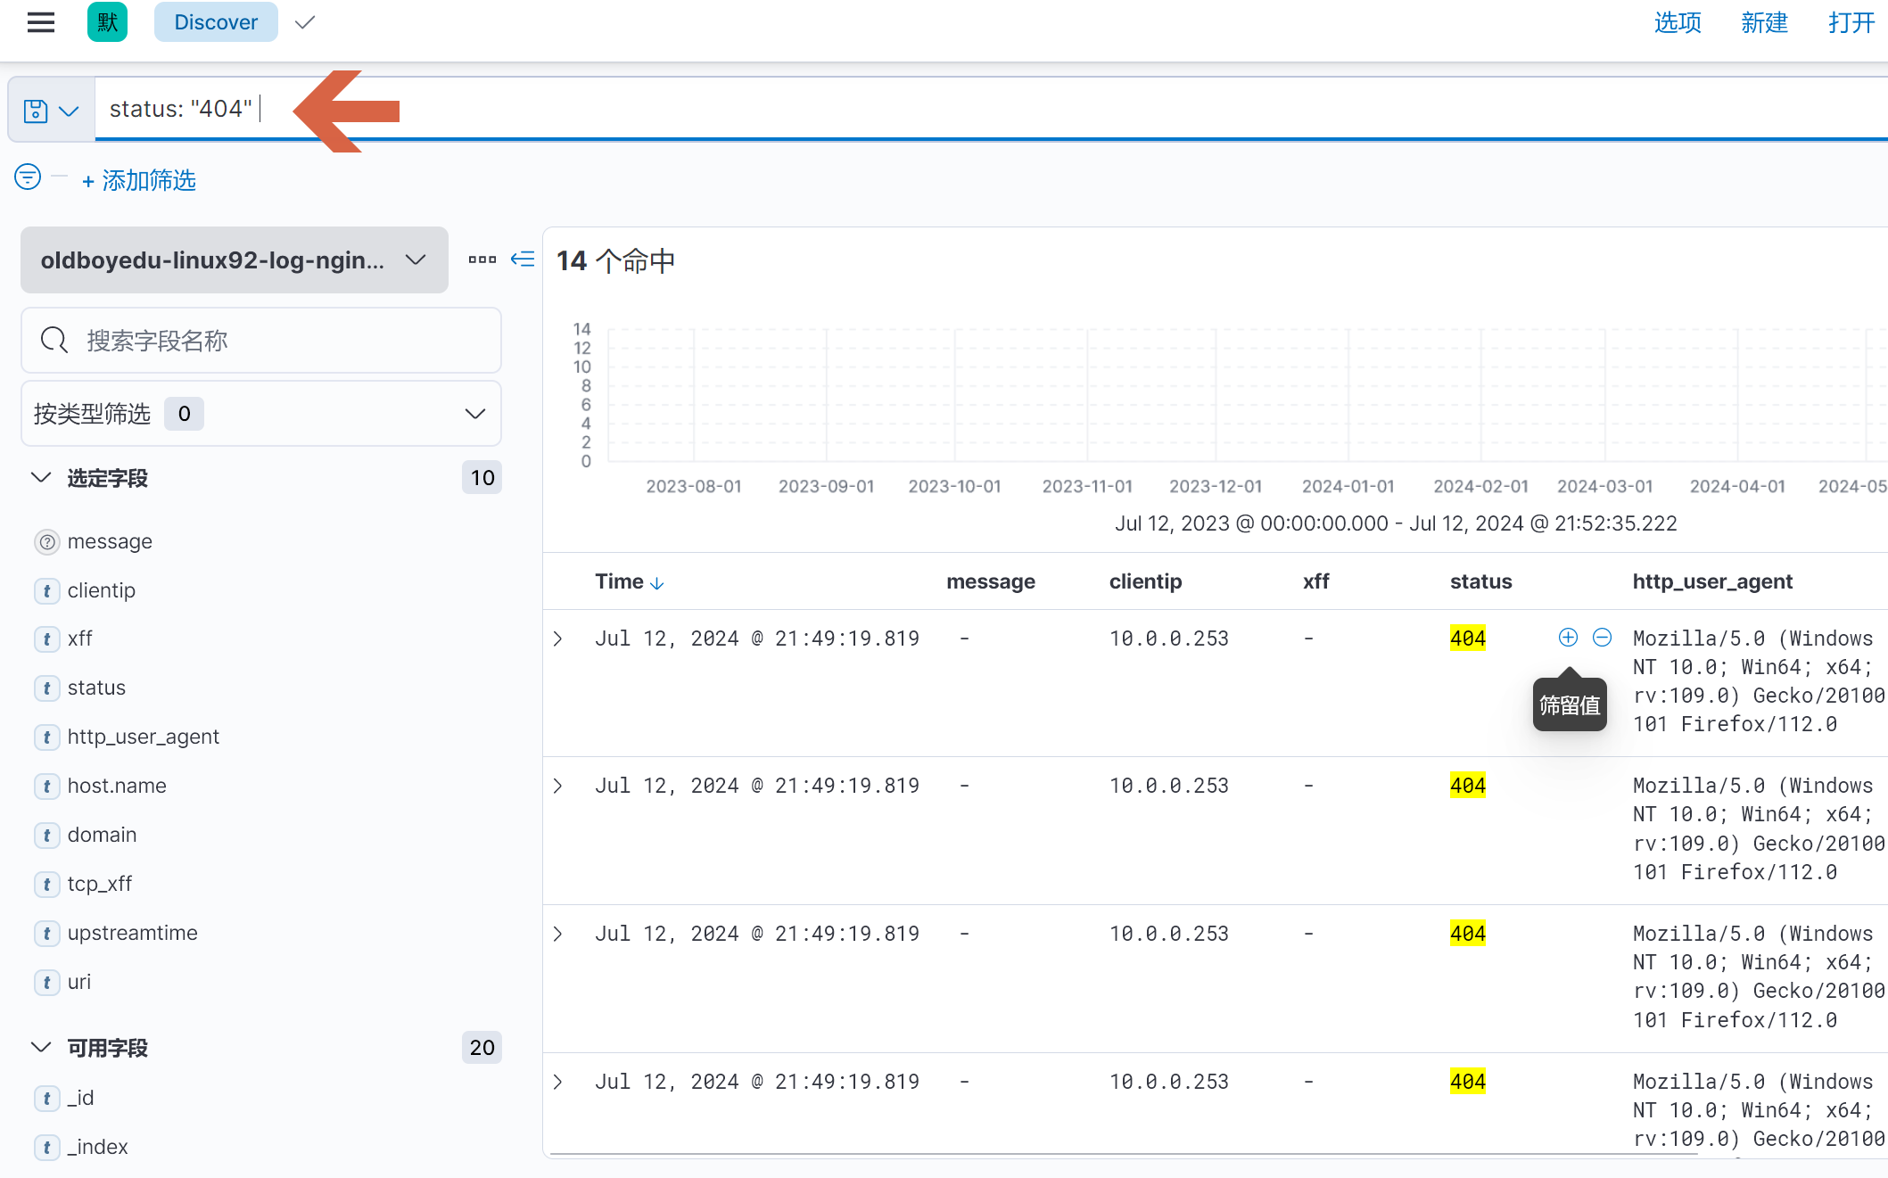This screenshot has width=1888, height=1178.
Task: Open the 按类型筛选 dropdown
Action: pos(260,414)
